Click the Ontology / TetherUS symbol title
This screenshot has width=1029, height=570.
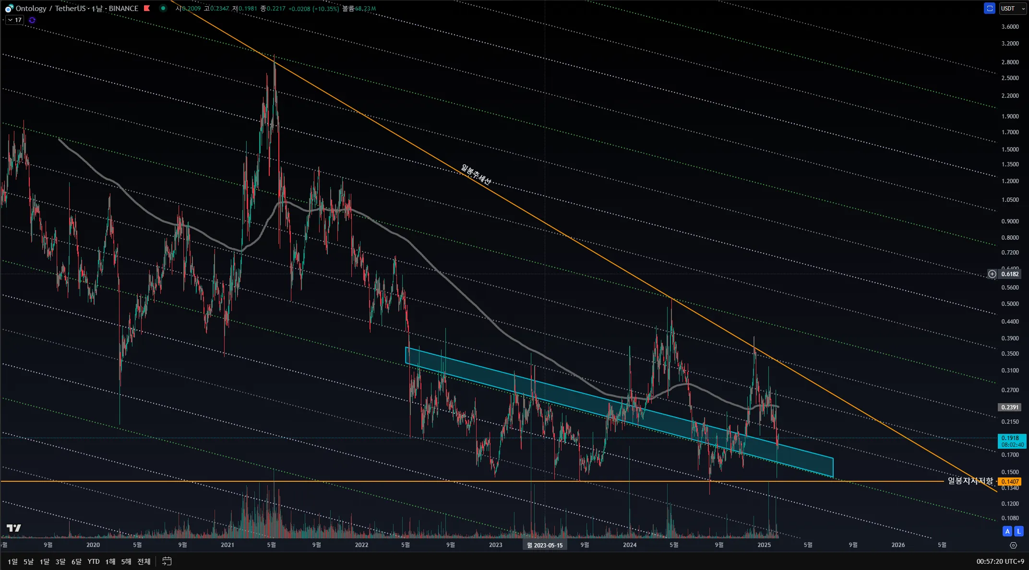click(50, 8)
